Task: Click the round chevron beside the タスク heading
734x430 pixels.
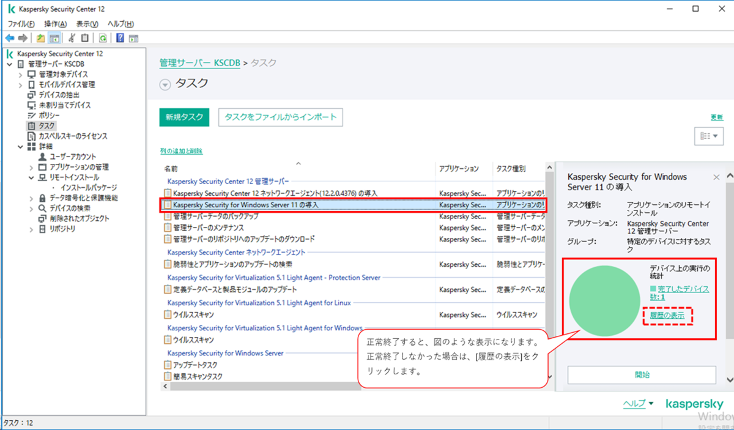Action: click(165, 85)
